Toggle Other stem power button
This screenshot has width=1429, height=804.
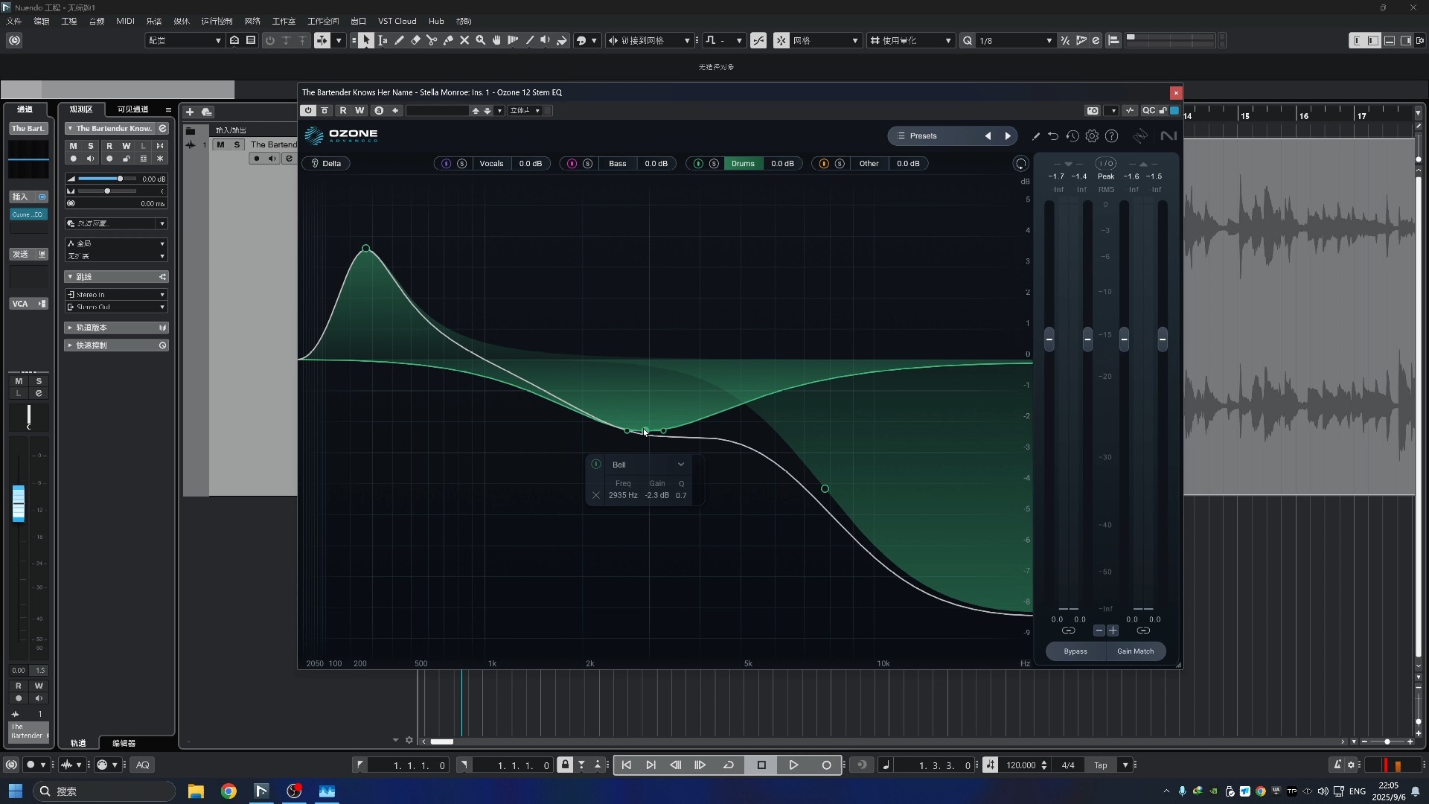point(824,164)
